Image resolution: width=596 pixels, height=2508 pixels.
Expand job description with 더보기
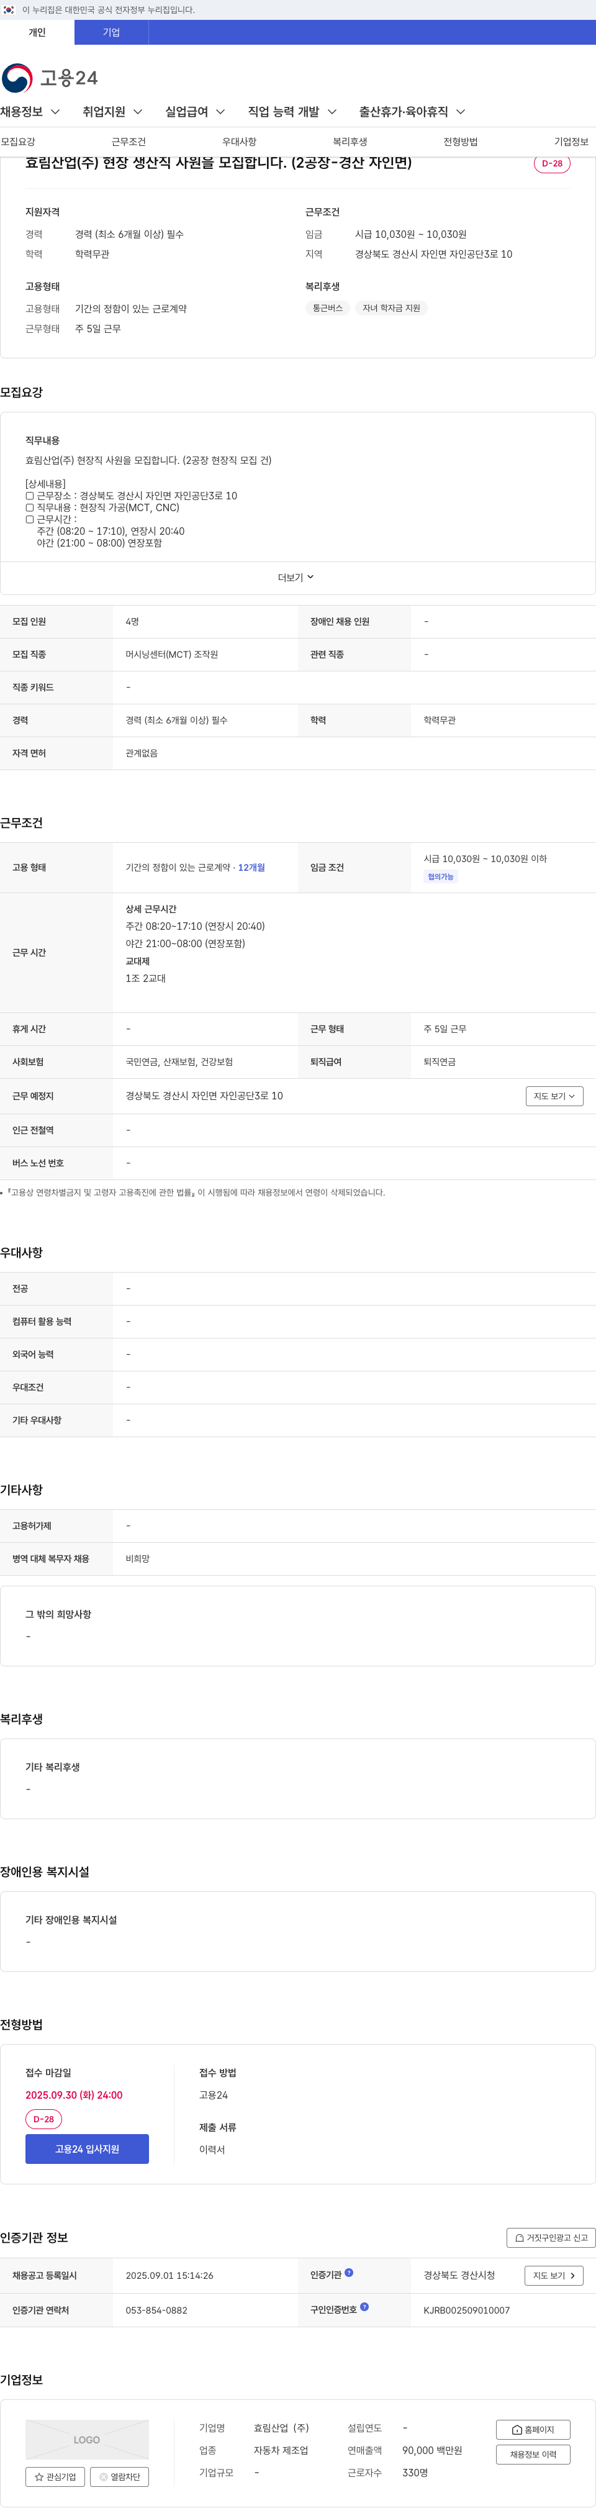pyautogui.click(x=296, y=578)
